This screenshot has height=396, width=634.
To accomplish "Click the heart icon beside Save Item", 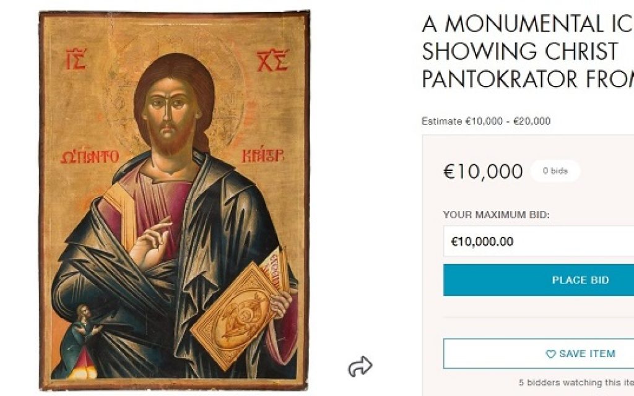I will coord(550,355).
